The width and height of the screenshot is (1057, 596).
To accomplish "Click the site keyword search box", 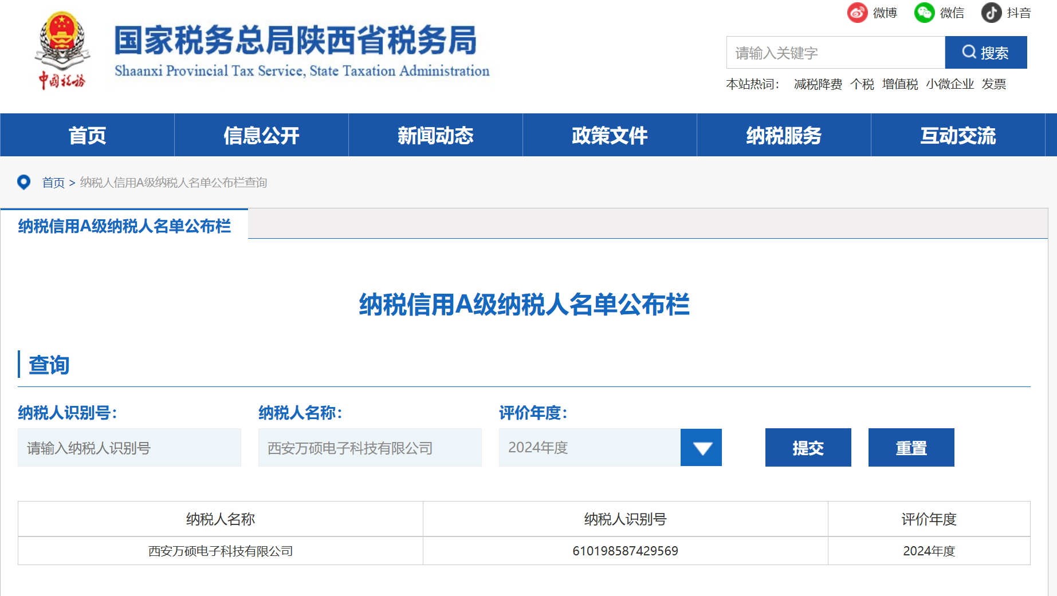I will (x=835, y=53).
